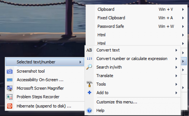
Task: Click the blue question mark Help icon
Action: coord(89,110)
